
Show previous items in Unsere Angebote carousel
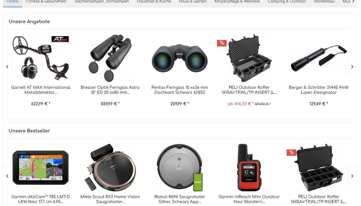pyautogui.click(x=7, y=66)
